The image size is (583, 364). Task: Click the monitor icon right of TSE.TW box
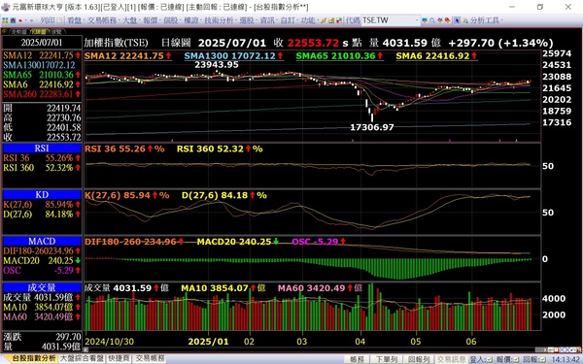[425, 20]
